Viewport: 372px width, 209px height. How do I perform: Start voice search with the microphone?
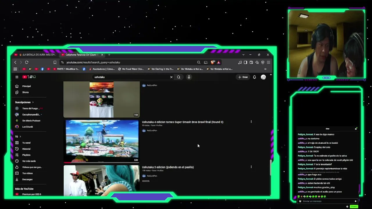(x=189, y=77)
